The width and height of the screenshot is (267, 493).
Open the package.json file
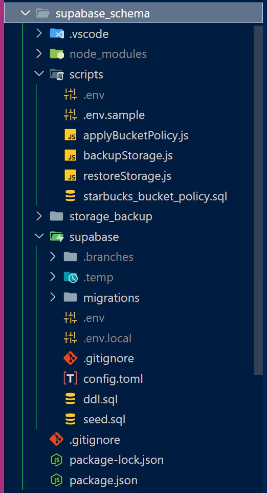click(x=103, y=481)
